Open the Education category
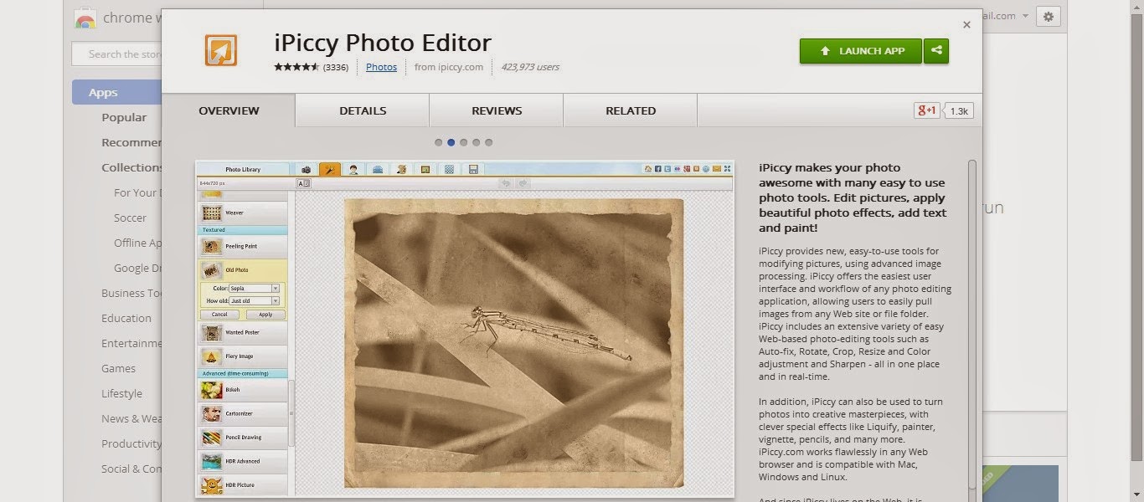The width and height of the screenshot is (1144, 502). pos(126,318)
